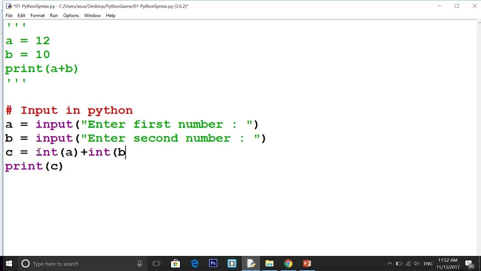Open Microsoft Edge from the taskbar
Image resolution: width=481 pixels, height=271 pixels.
(x=195, y=263)
